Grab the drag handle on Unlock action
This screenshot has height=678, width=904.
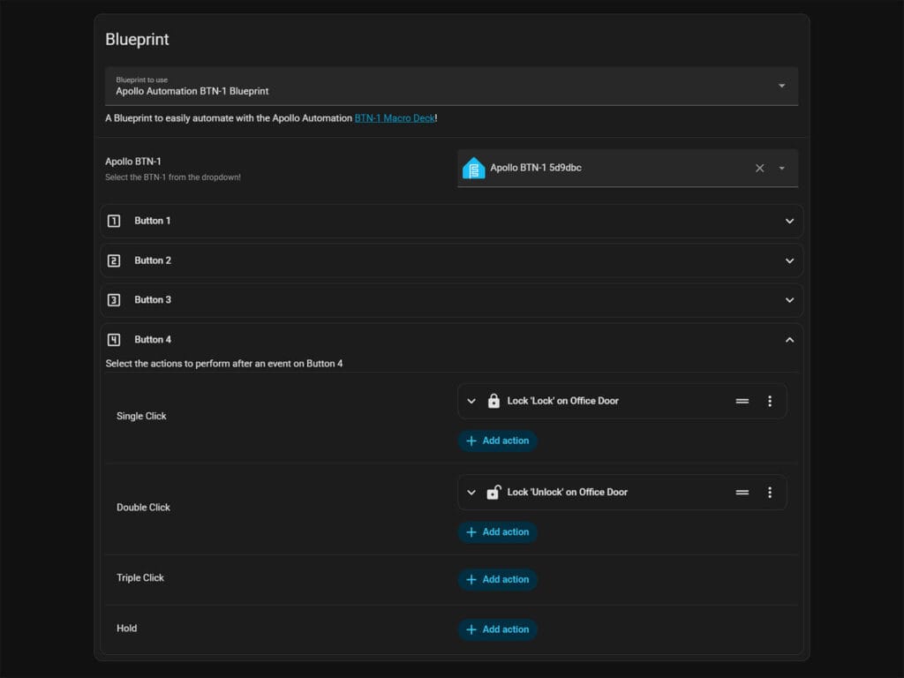[x=742, y=493]
